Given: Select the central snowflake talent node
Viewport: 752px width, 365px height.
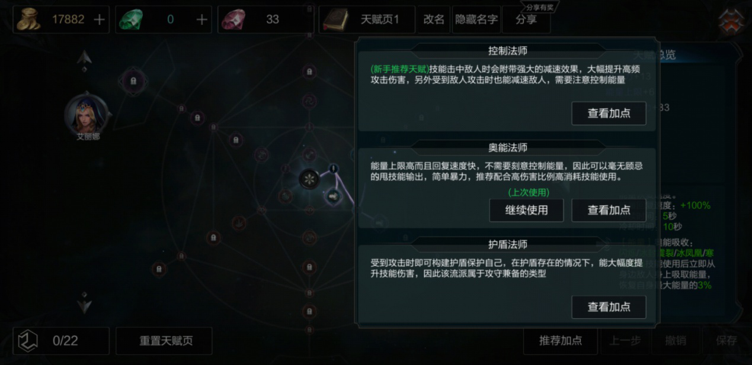Looking at the screenshot, I should pyautogui.click(x=309, y=179).
